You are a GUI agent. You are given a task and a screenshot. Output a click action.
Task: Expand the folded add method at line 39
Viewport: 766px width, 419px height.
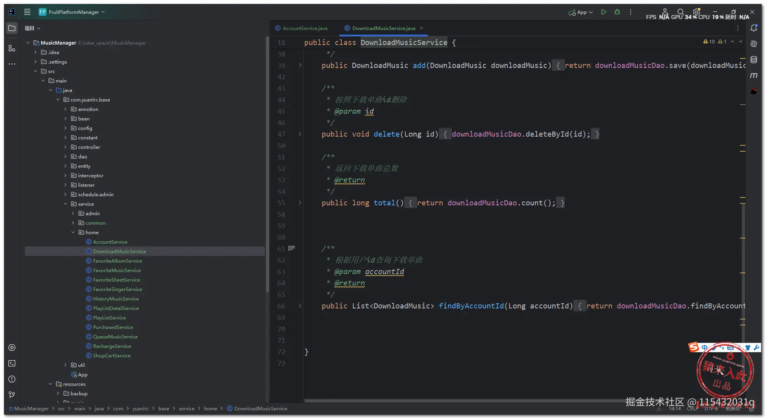[300, 65]
